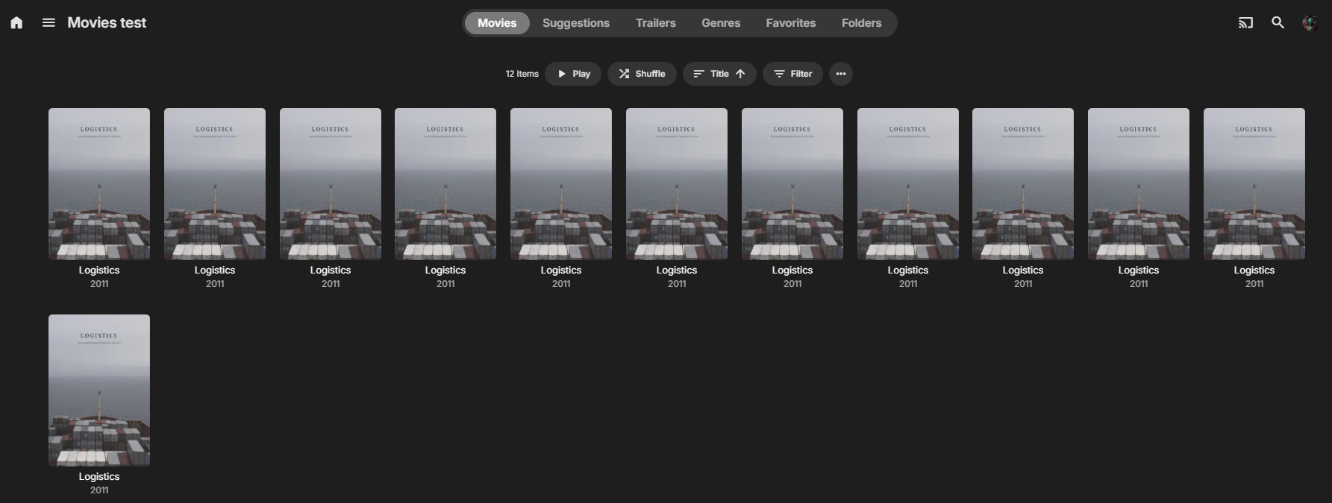
Task: Open the user profile avatar
Action: pos(1310,23)
